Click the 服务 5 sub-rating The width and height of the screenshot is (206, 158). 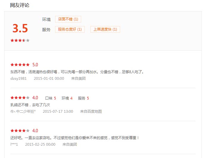click(x=84, y=98)
